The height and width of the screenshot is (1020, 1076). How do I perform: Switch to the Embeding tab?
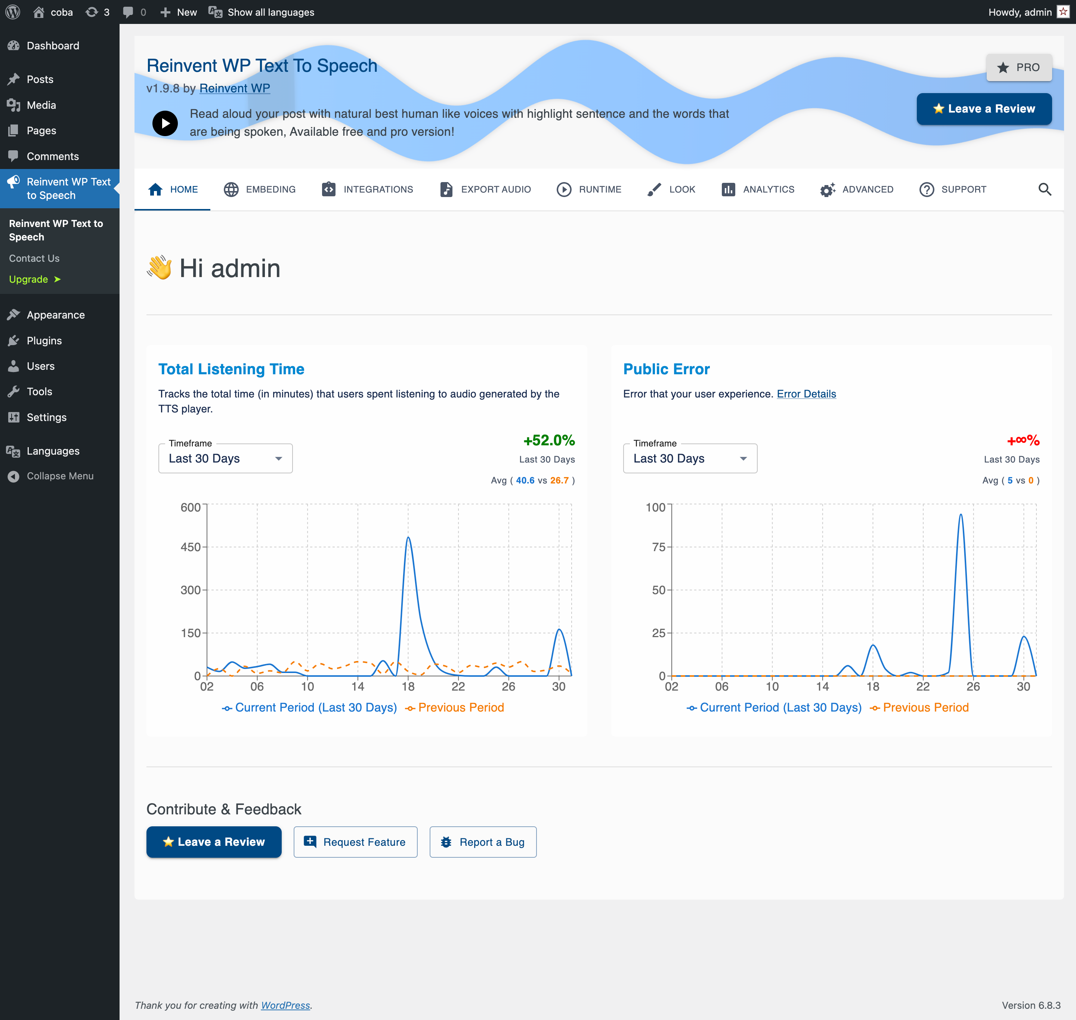point(260,189)
